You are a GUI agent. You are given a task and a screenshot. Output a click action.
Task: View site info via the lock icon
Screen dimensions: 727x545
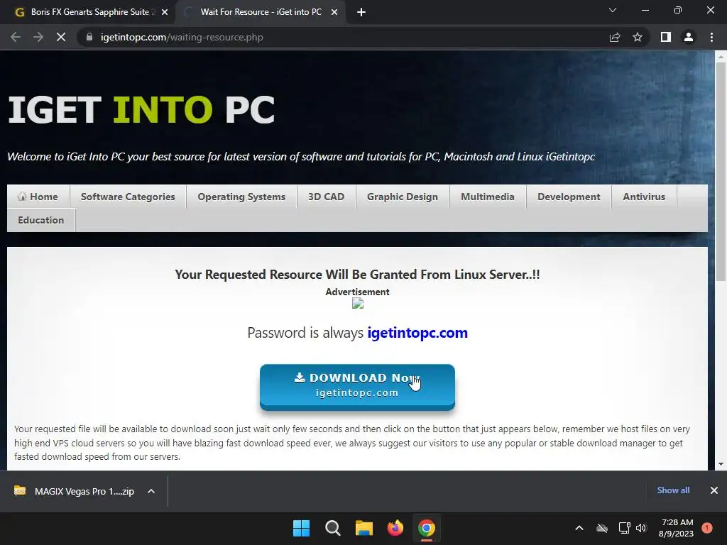(x=89, y=37)
